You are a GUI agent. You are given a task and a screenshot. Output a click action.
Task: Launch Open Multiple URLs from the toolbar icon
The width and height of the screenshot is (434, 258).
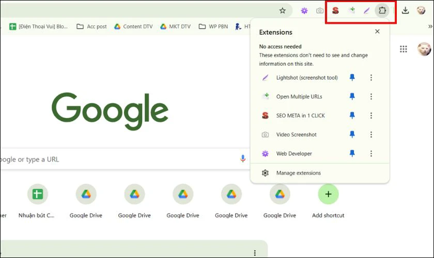(x=351, y=10)
